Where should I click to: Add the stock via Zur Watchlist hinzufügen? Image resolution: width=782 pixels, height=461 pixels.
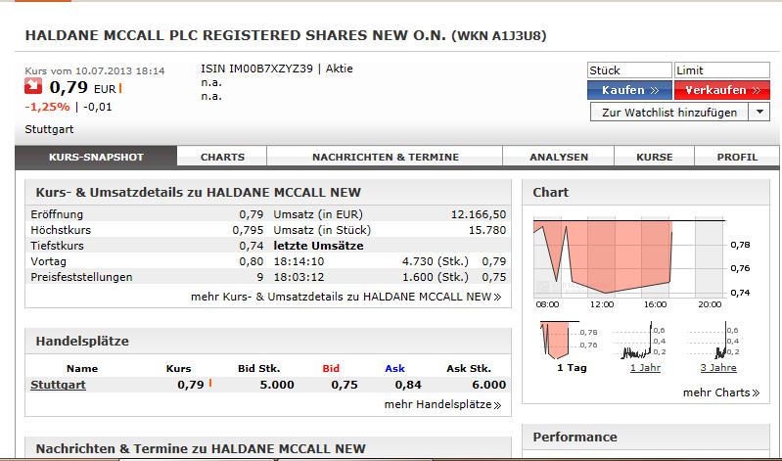coord(669,113)
